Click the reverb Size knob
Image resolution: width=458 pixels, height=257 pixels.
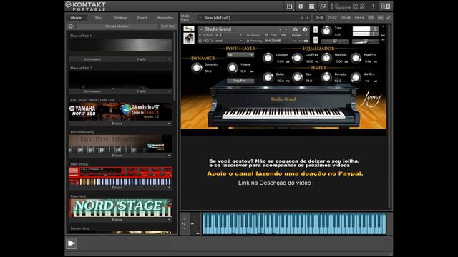pos(297,77)
